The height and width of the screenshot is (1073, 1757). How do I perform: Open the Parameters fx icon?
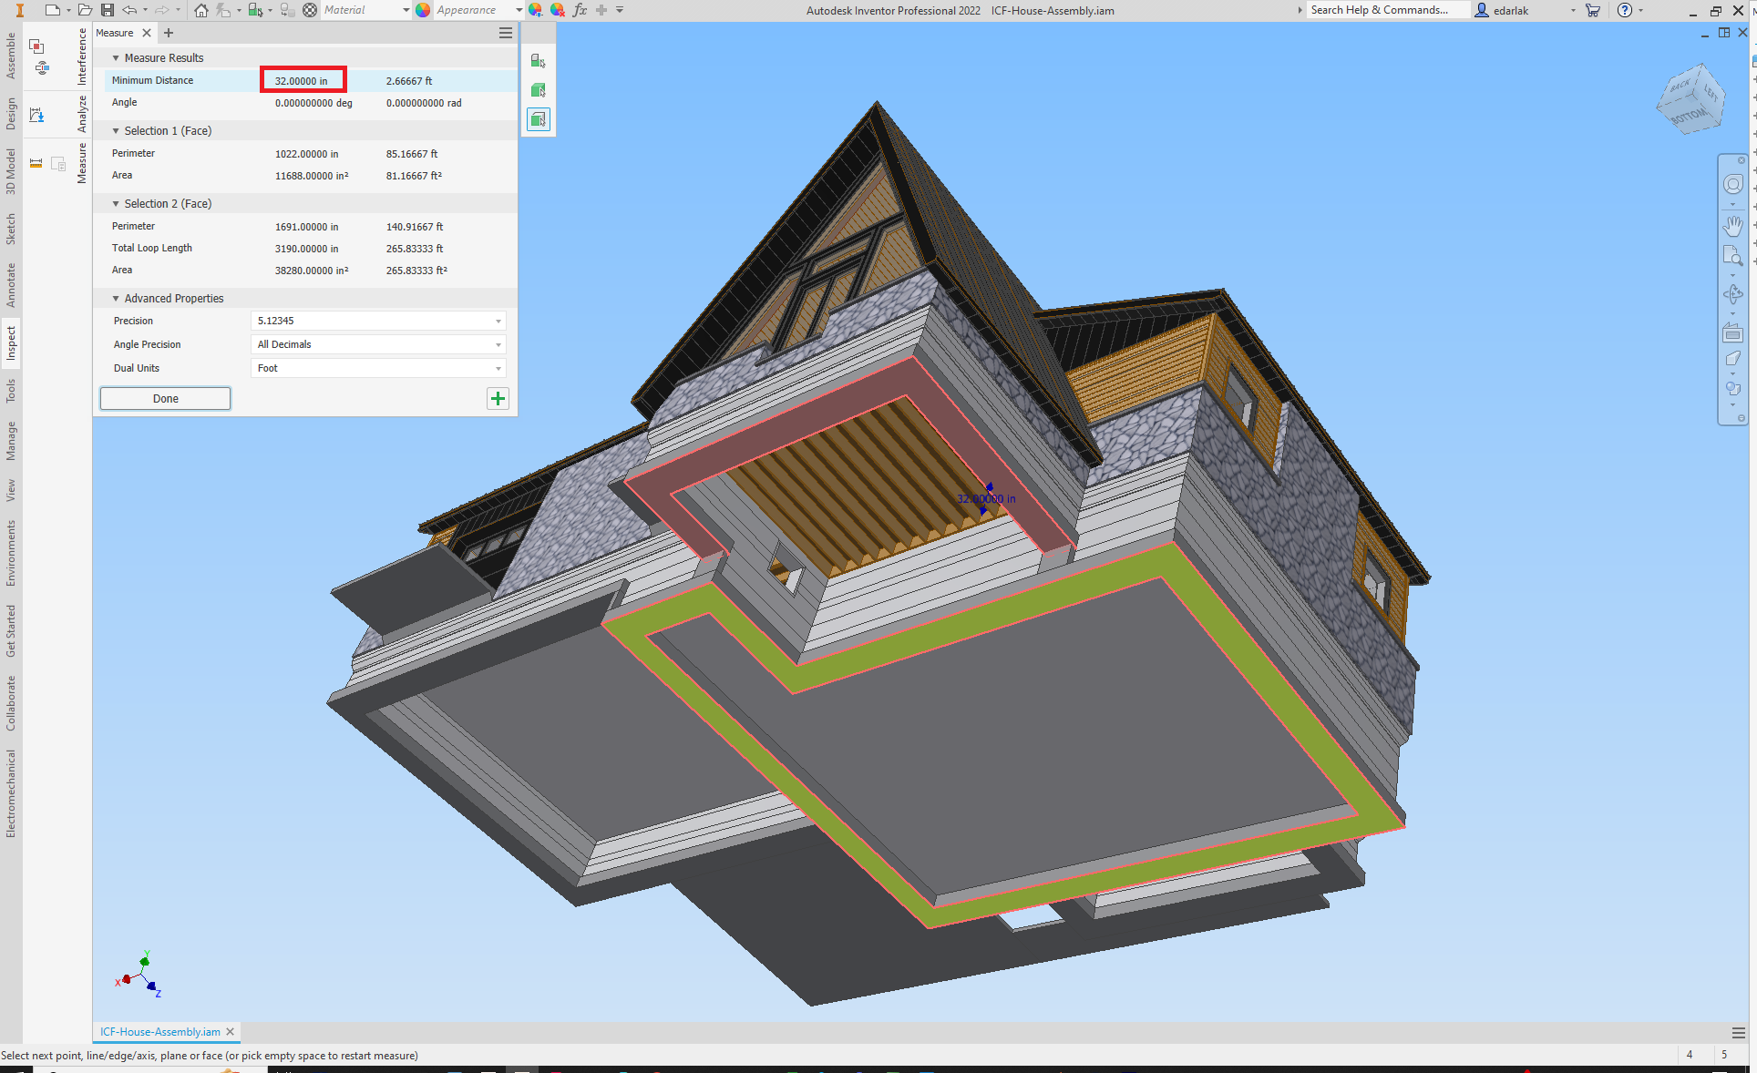pyautogui.click(x=580, y=10)
